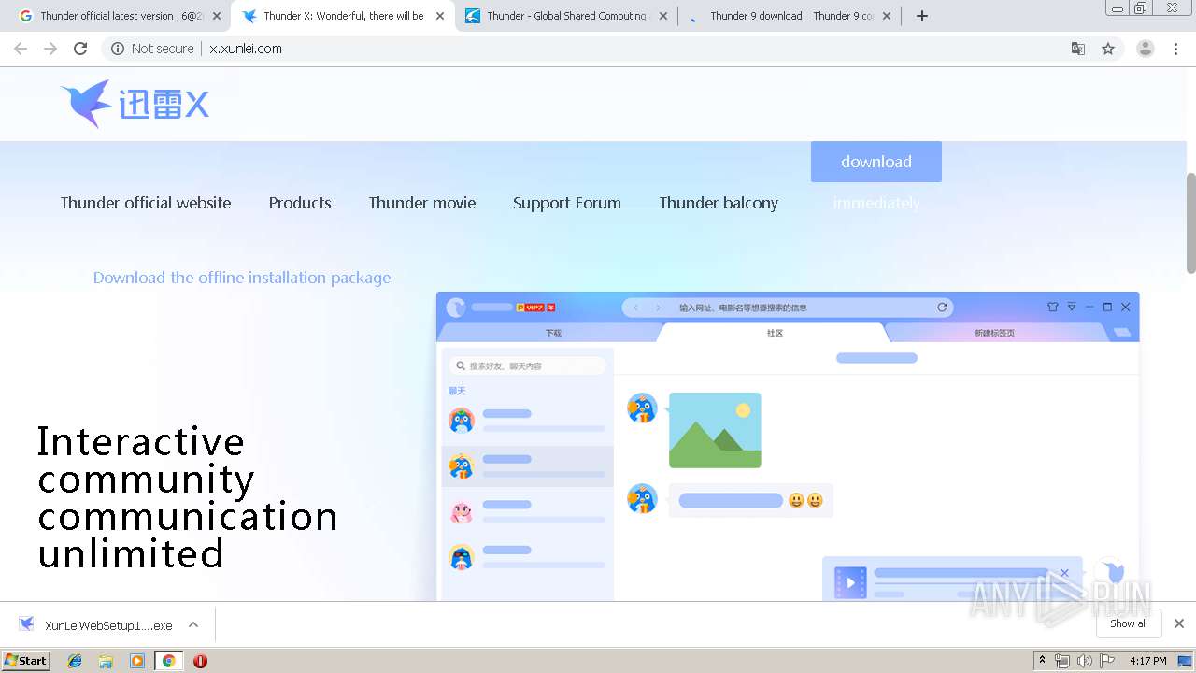Open the Chrome three-dot menu
1196x673 pixels.
click(x=1175, y=49)
